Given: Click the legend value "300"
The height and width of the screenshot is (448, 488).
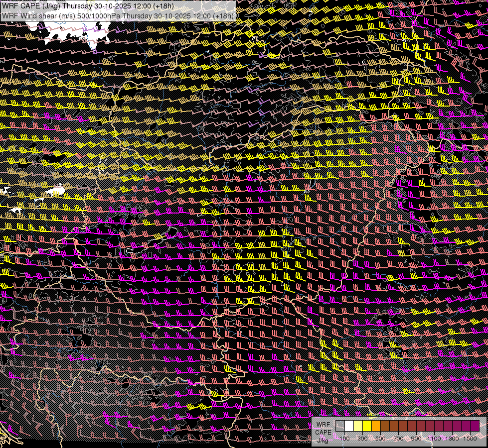Looking at the screenshot, I should [362, 439].
